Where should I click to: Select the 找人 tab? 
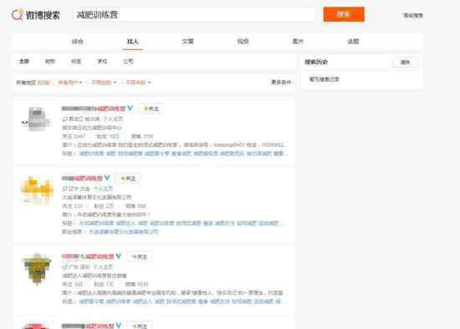[133, 41]
